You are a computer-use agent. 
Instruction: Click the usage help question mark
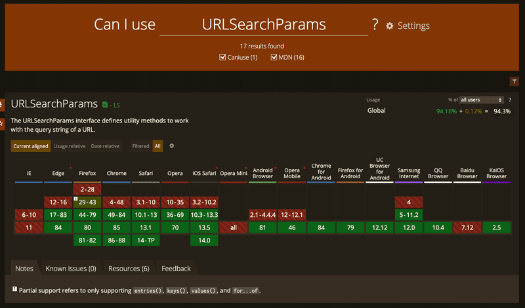[x=509, y=100]
